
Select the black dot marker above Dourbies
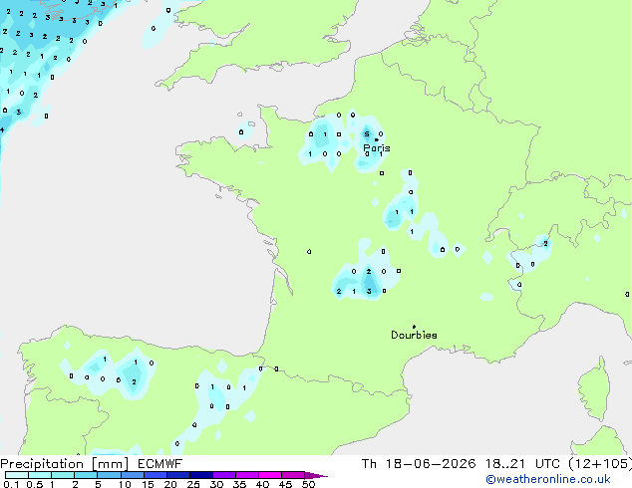[414, 327]
